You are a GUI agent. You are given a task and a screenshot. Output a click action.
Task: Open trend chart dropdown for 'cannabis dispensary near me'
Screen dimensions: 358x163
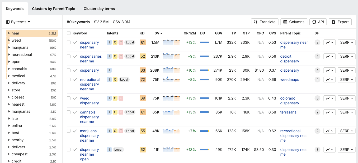[329, 112]
